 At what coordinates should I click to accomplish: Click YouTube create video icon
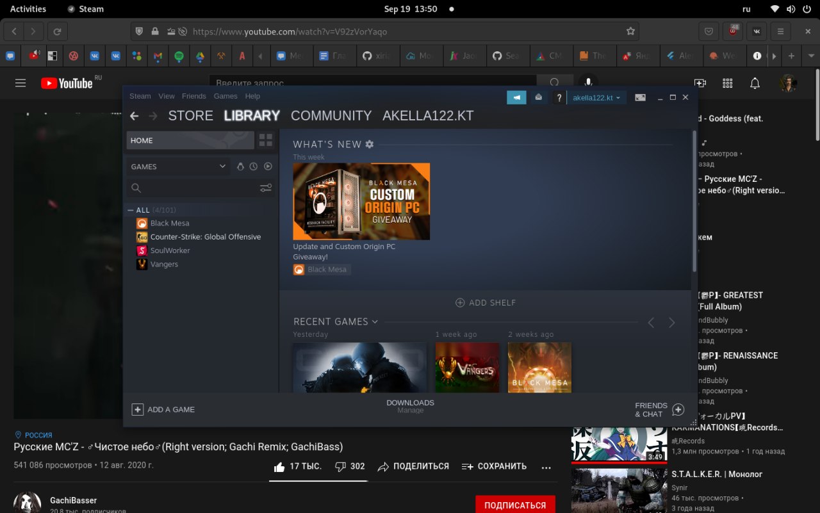pos(700,83)
